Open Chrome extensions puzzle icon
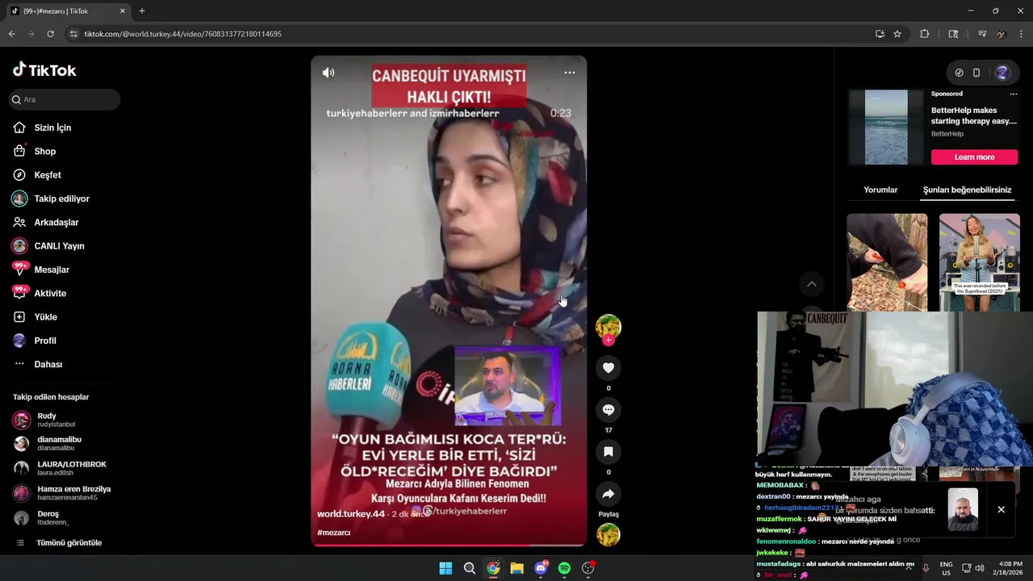Viewport: 1033px width, 581px height. tap(925, 34)
